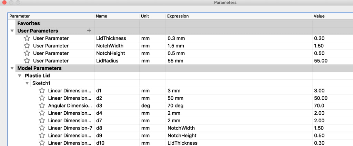Star the d2 50 mm dimension
Screen dimensions: 353x146
(x=42, y=98)
